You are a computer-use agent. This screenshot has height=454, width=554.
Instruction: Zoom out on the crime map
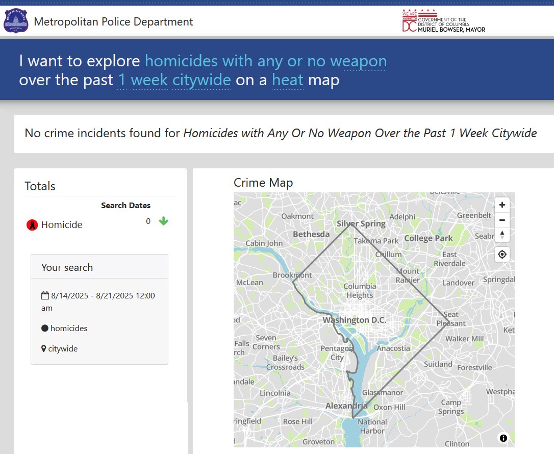502,220
